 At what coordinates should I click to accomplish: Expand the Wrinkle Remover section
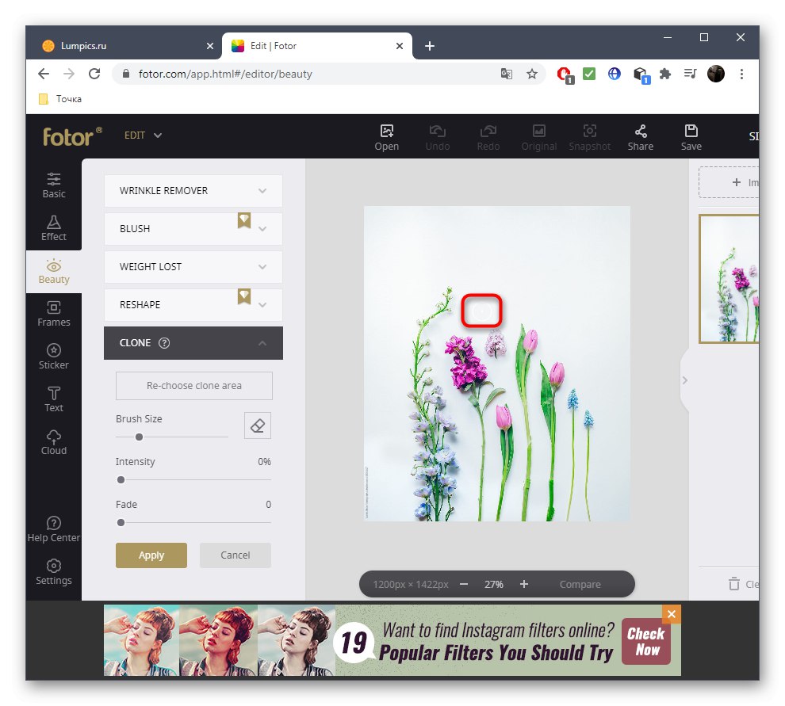(x=193, y=191)
